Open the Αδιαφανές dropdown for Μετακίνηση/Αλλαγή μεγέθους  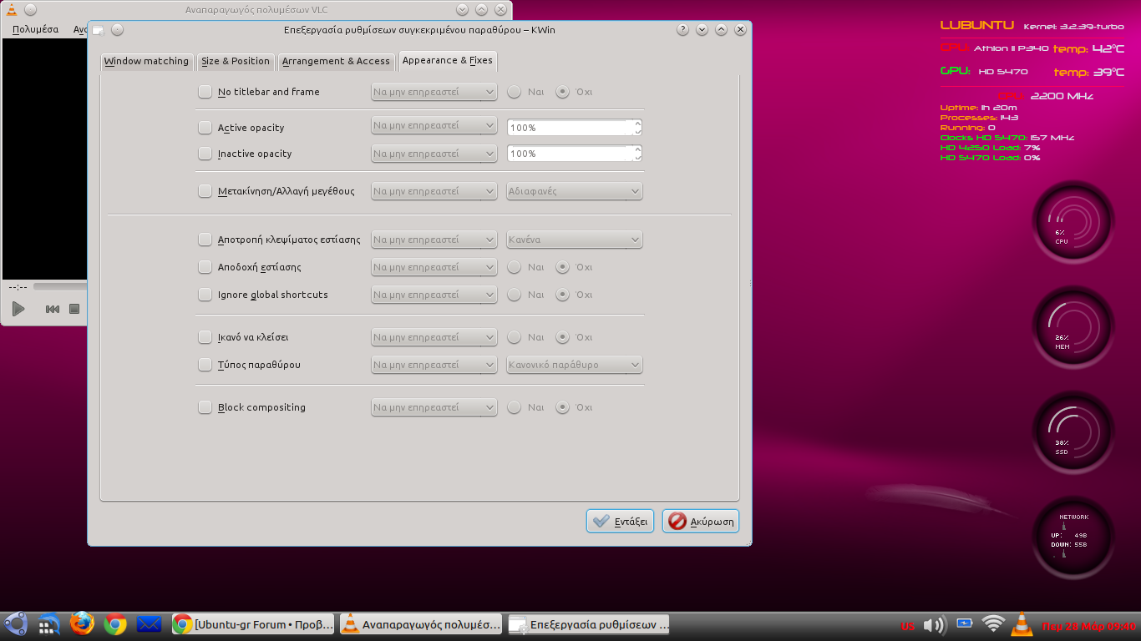(574, 191)
